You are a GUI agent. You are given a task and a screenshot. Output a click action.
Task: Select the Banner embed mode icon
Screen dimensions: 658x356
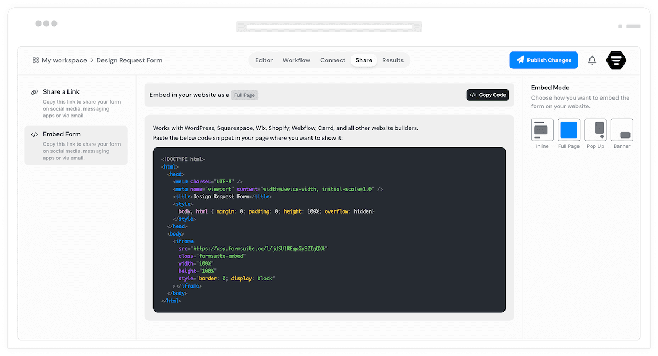pyautogui.click(x=622, y=130)
